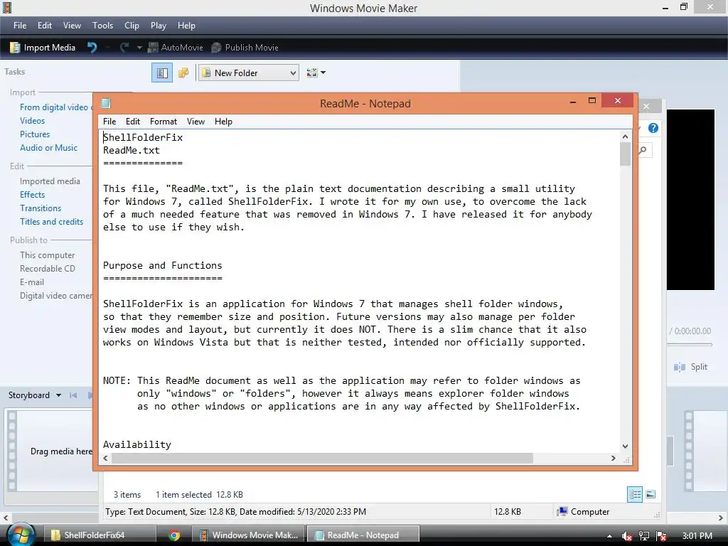Click the From digital video camera link
Image resolution: width=728 pixels, height=546 pixels.
(x=55, y=107)
